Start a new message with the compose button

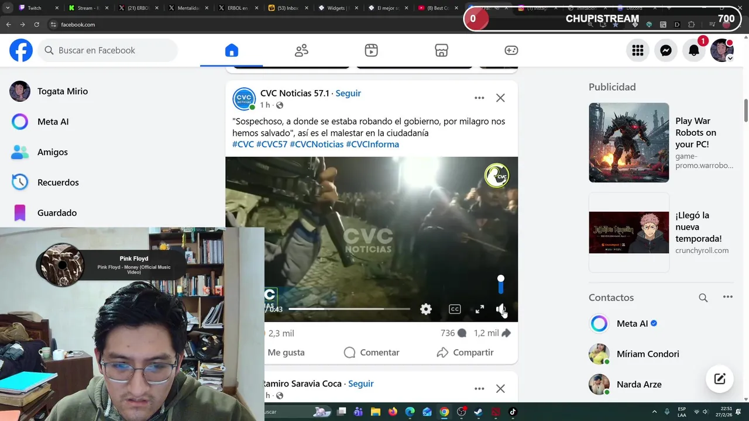point(720,379)
